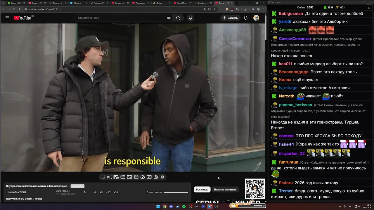Image resolution: width=374 pixels, height=210 pixels.
Task: Click the top-bar window-frame icon in player toolbar
Action: [x=136, y=177]
